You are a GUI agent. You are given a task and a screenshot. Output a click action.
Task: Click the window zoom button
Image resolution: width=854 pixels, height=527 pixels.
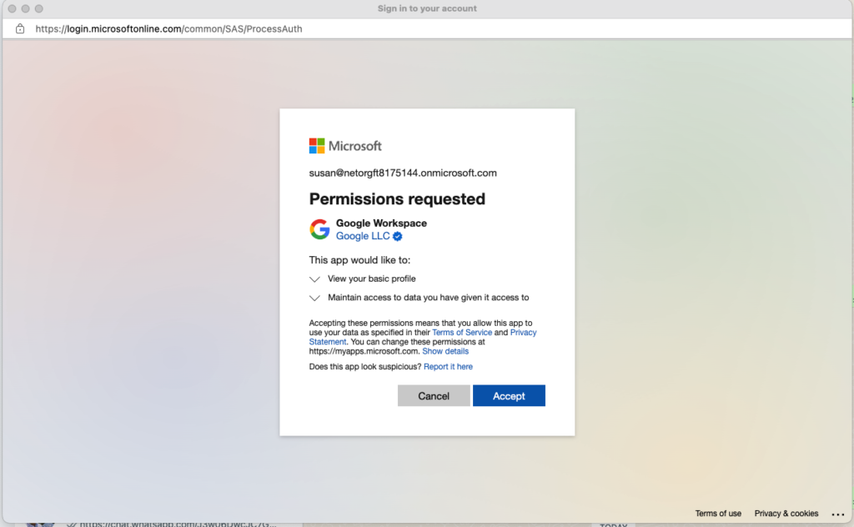(x=38, y=8)
